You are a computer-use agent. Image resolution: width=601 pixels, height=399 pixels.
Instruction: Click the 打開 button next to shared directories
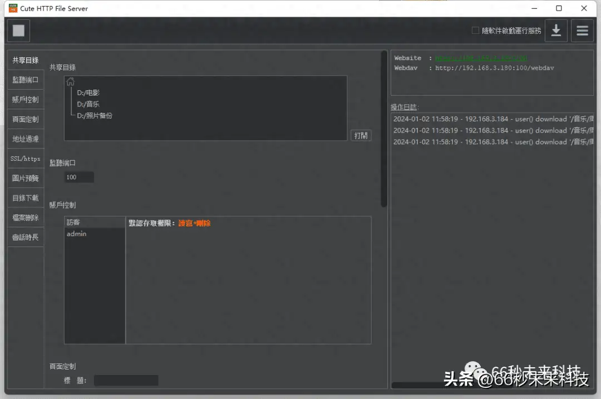coord(361,135)
